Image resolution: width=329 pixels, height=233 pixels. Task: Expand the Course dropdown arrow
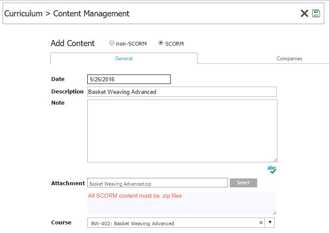(270, 223)
